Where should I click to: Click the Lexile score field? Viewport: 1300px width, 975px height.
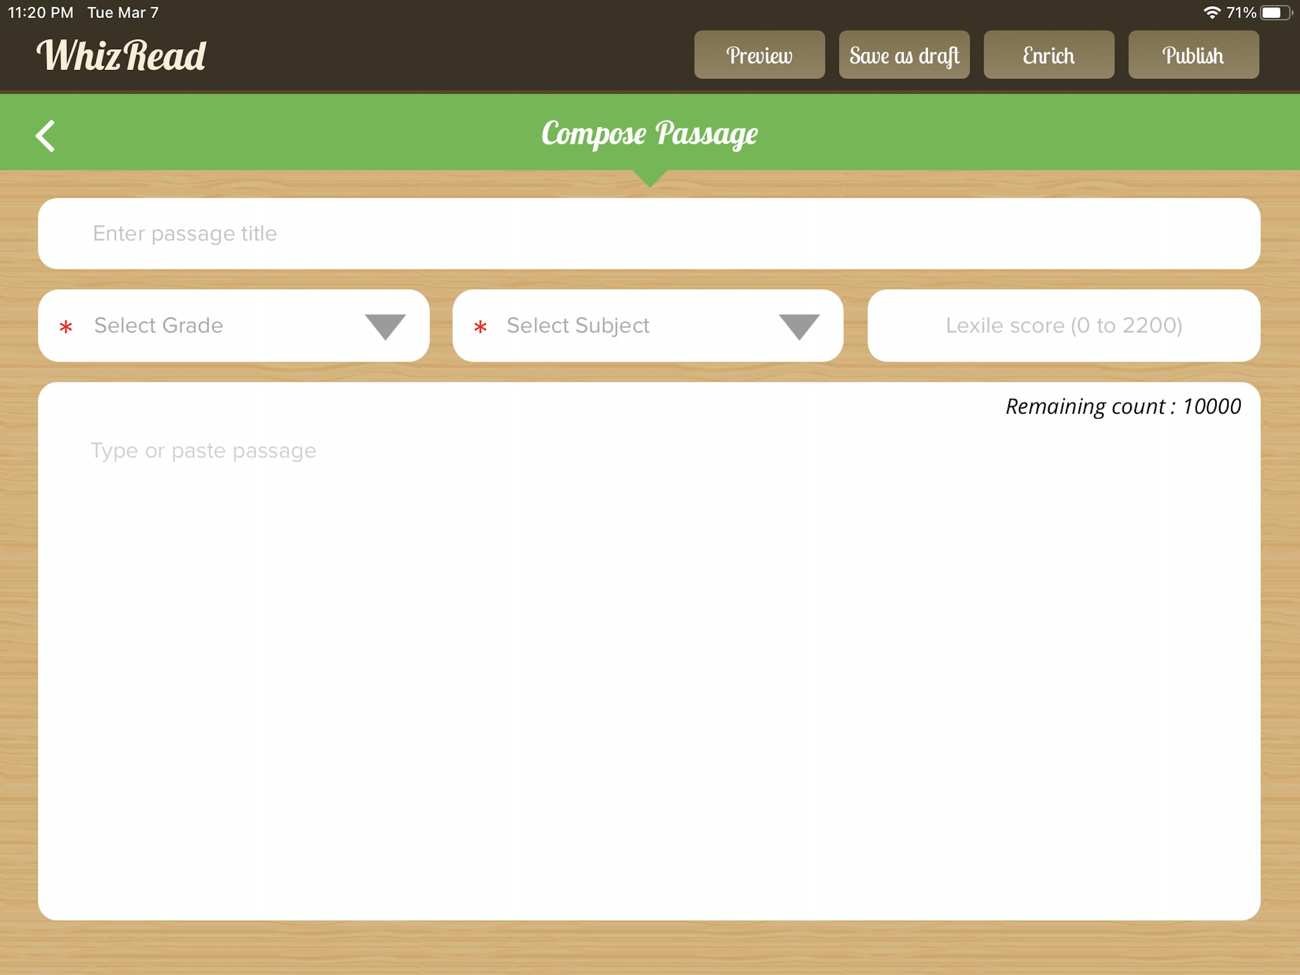(1064, 326)
